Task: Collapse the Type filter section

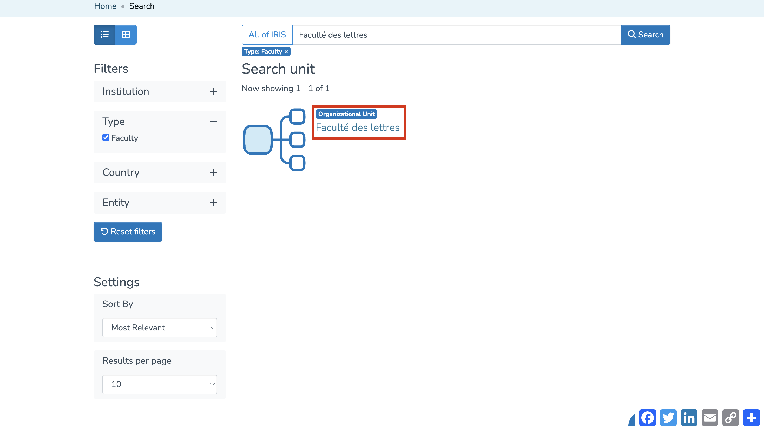Action: tap(213, 122)
